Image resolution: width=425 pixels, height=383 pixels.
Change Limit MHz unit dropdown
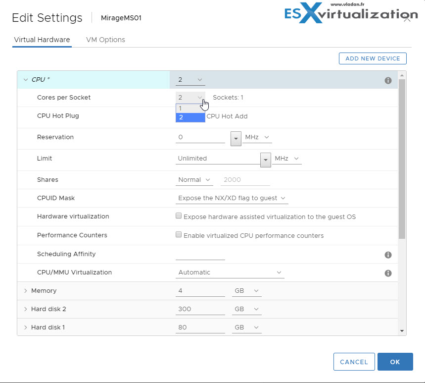(x=287, y=158)
